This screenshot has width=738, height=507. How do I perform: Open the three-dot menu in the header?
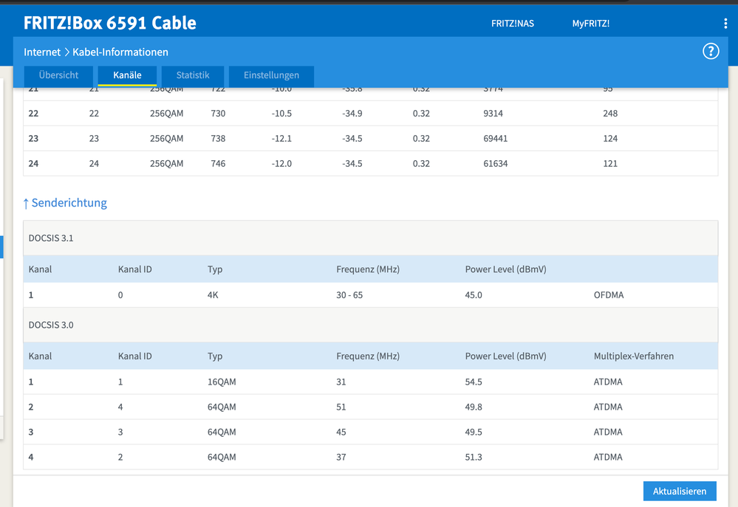725,24
